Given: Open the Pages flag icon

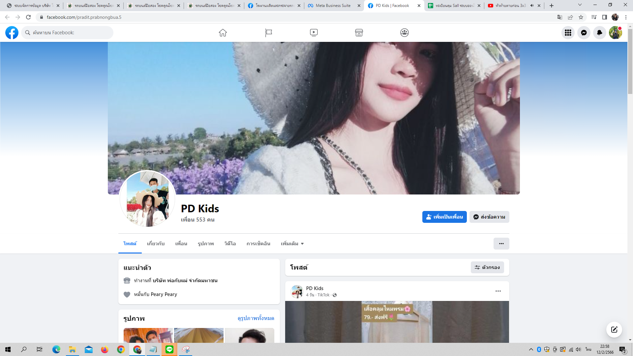Looking at the screenshot, I should (268, 33).
